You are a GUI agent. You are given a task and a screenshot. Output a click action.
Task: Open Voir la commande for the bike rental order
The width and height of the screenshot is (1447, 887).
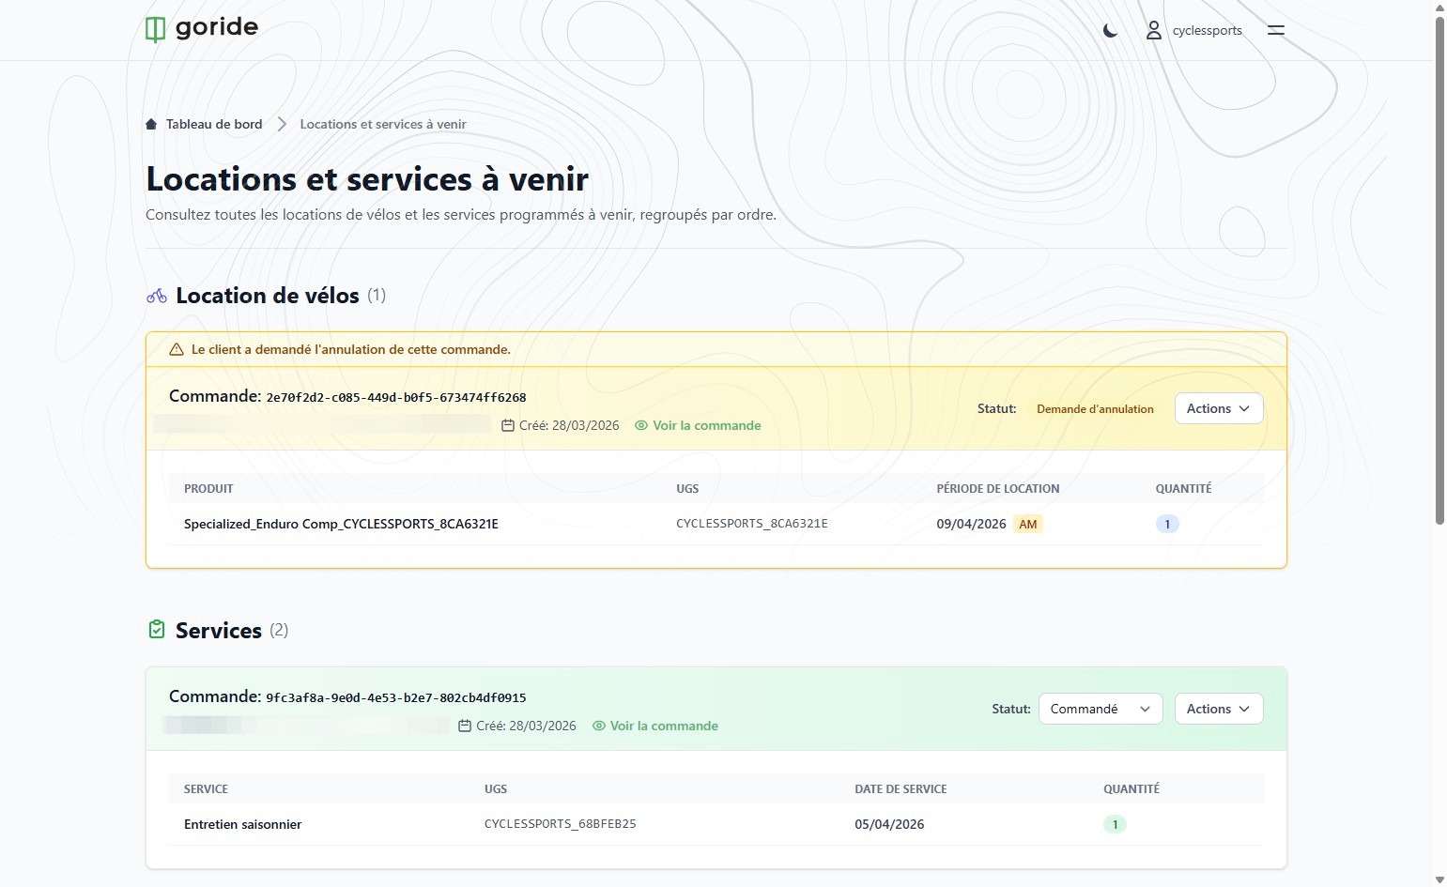(706, 425)
